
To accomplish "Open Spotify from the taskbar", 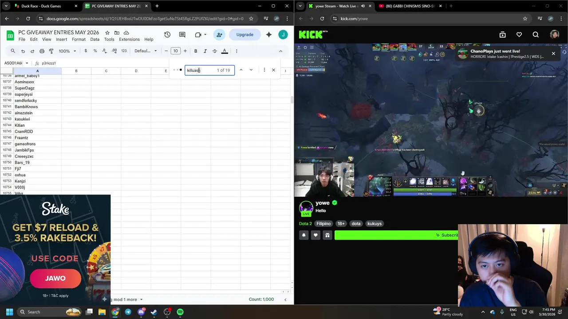I will click(180, 312).
